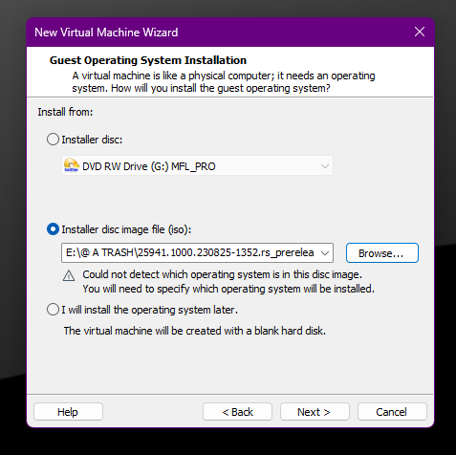Click the 'blank hard disk' description text
Screen dimensions: 456x455
195,331
